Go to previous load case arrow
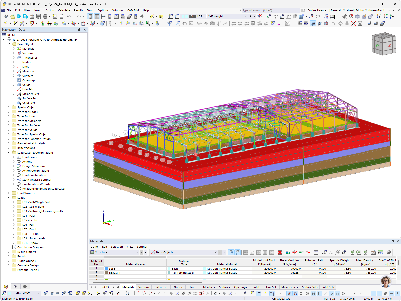This screenshot has width=401, height=301. tap(250, 16)
